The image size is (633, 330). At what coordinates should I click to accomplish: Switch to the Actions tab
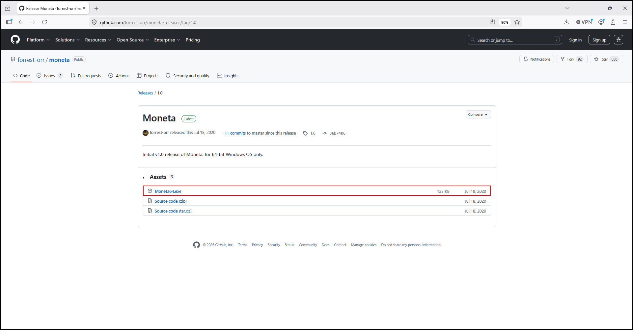pos(119,76)
